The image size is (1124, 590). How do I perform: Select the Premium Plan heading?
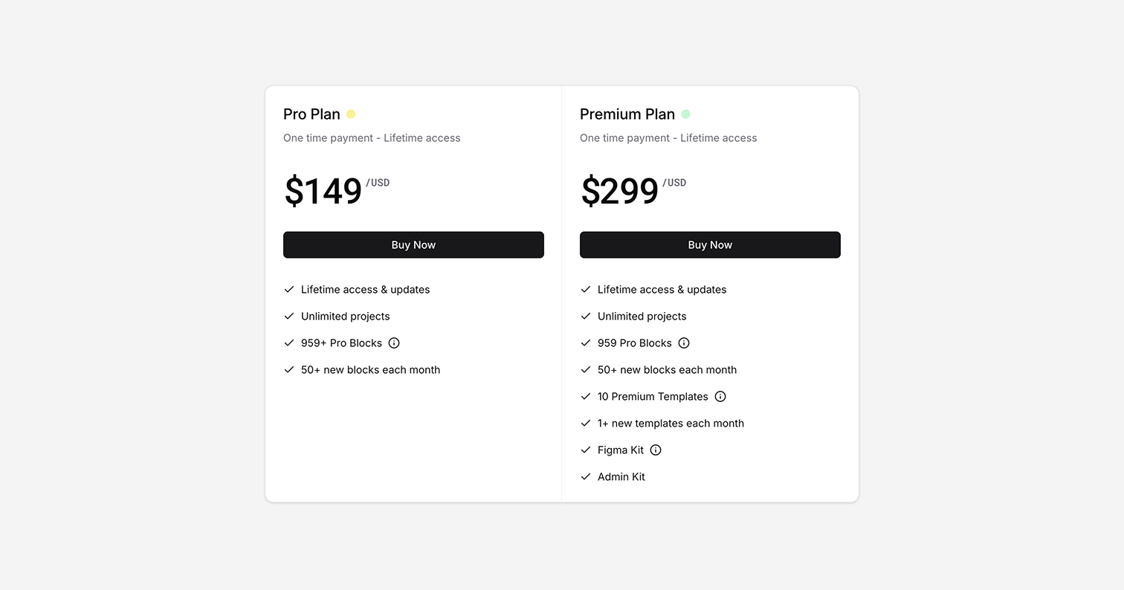pyautogui.click(x=627, y=114)
